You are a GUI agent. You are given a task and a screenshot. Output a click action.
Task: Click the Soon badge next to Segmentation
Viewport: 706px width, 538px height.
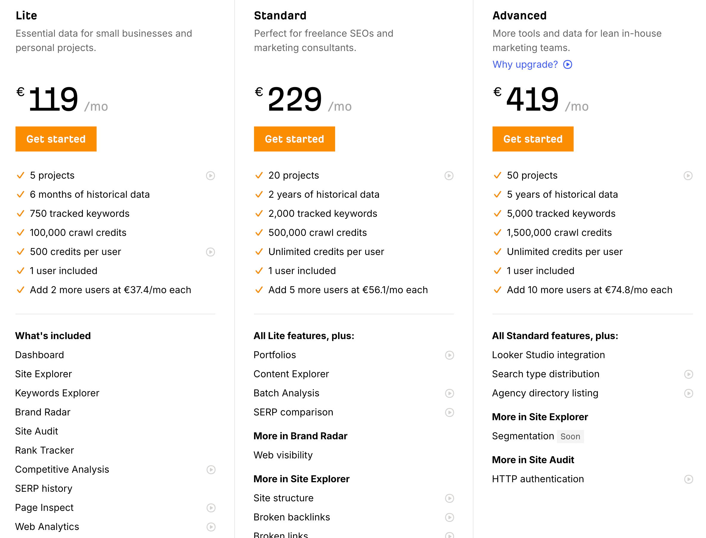[570, 437]
